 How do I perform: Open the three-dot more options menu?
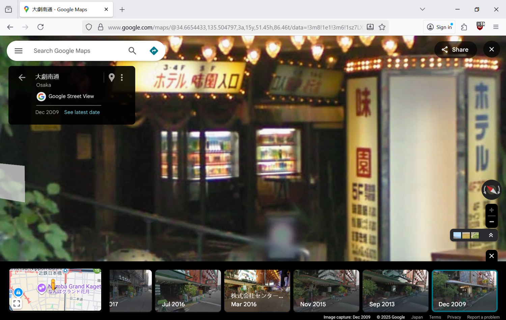122,77
